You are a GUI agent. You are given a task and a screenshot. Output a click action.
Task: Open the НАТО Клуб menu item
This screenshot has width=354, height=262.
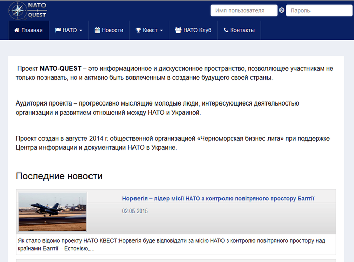click(x=193, y=30)
